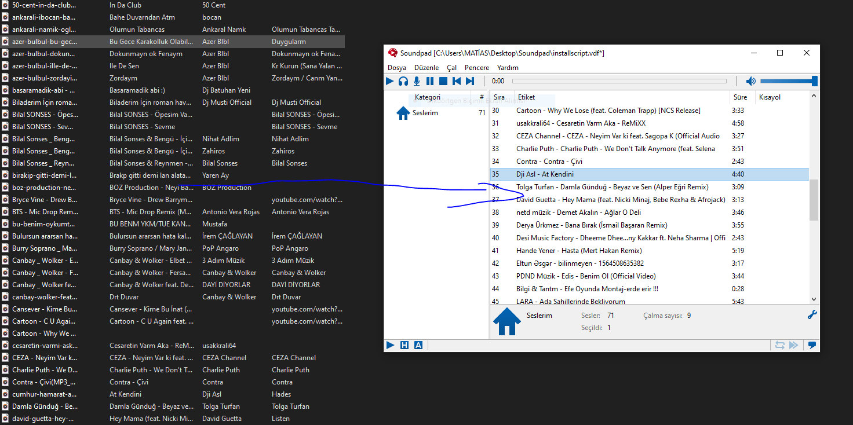Click the file icon beside basaramadik-abi
Screen dimensions: 853x425
pos(5,90)
